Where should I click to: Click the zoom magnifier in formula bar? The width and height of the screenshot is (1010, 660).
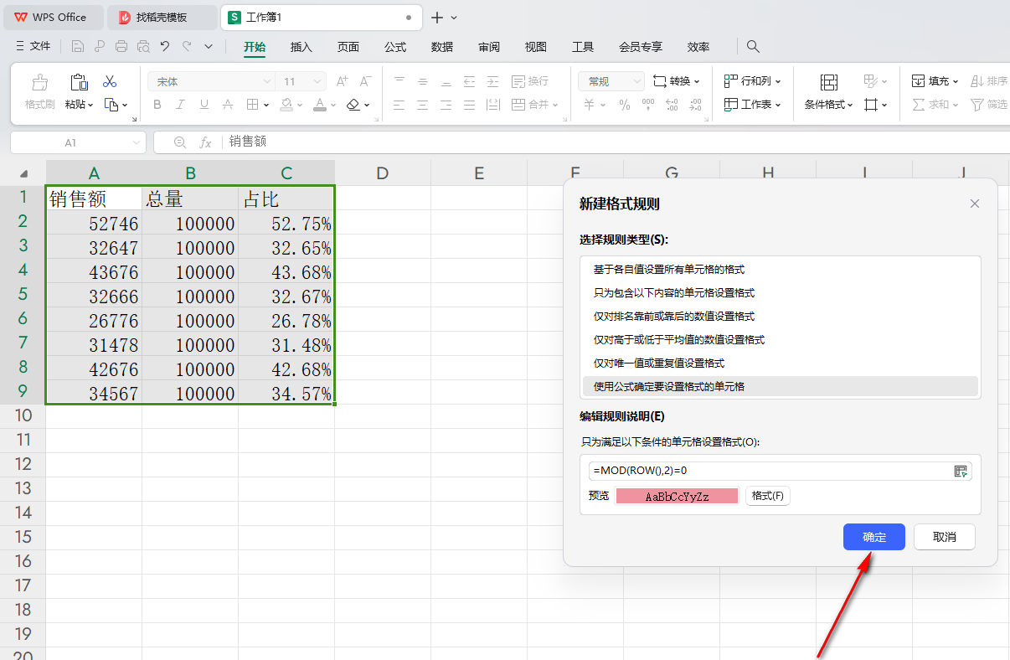pyautogui.click(x=179, y=142)
